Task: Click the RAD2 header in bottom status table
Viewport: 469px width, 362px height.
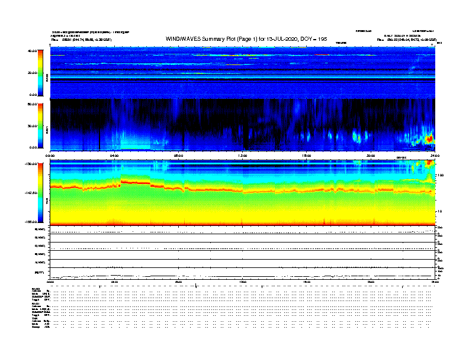Action: point(36,289)
